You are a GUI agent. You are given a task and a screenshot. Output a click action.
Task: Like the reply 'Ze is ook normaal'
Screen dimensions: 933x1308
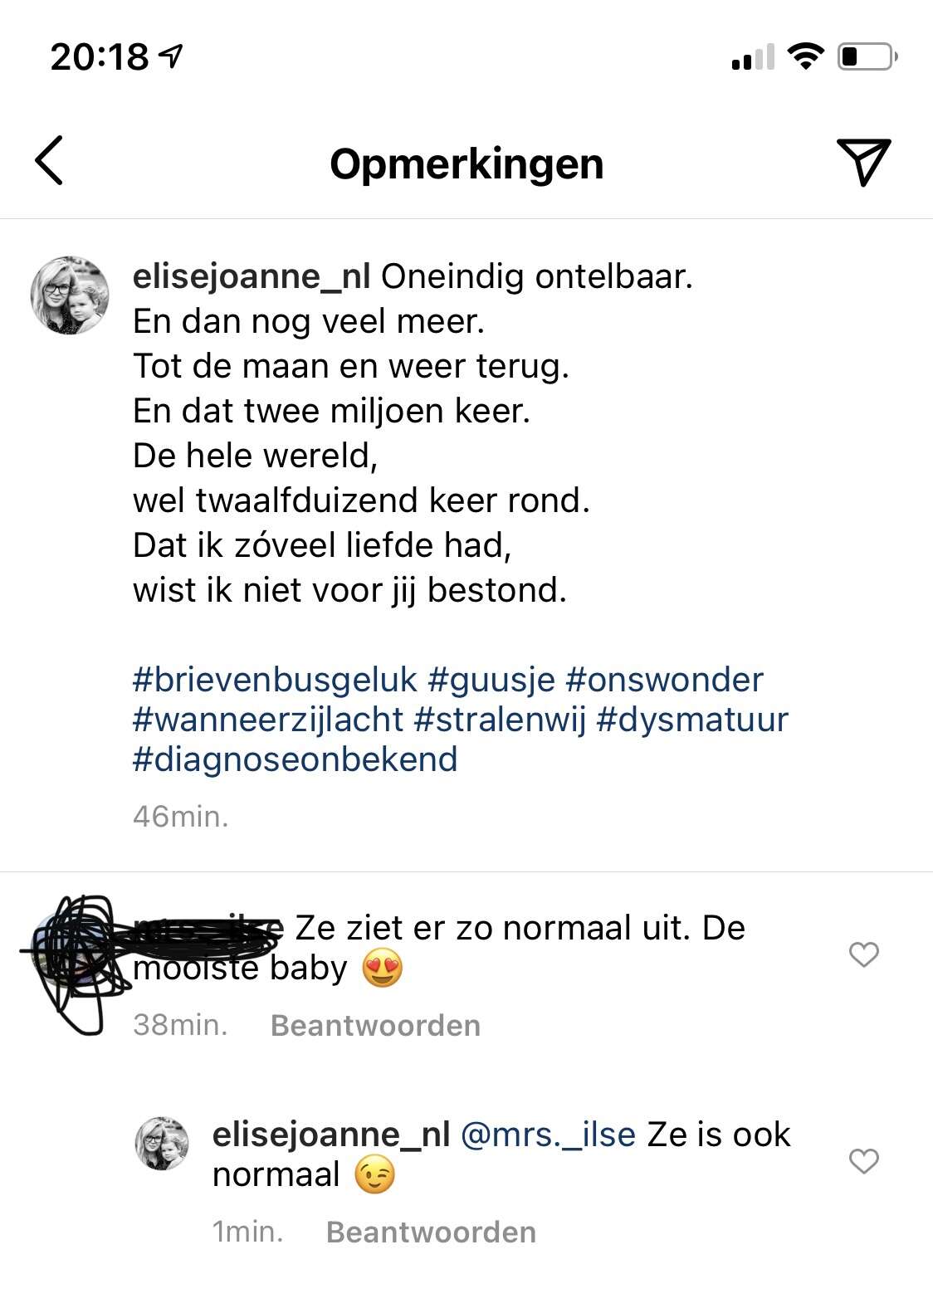(864, 1161)
